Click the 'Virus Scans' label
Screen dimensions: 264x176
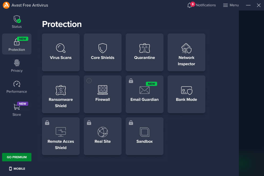pos(60,58)
